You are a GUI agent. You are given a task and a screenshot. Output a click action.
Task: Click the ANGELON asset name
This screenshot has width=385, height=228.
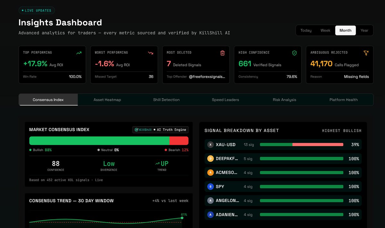[x=227, y=200]
